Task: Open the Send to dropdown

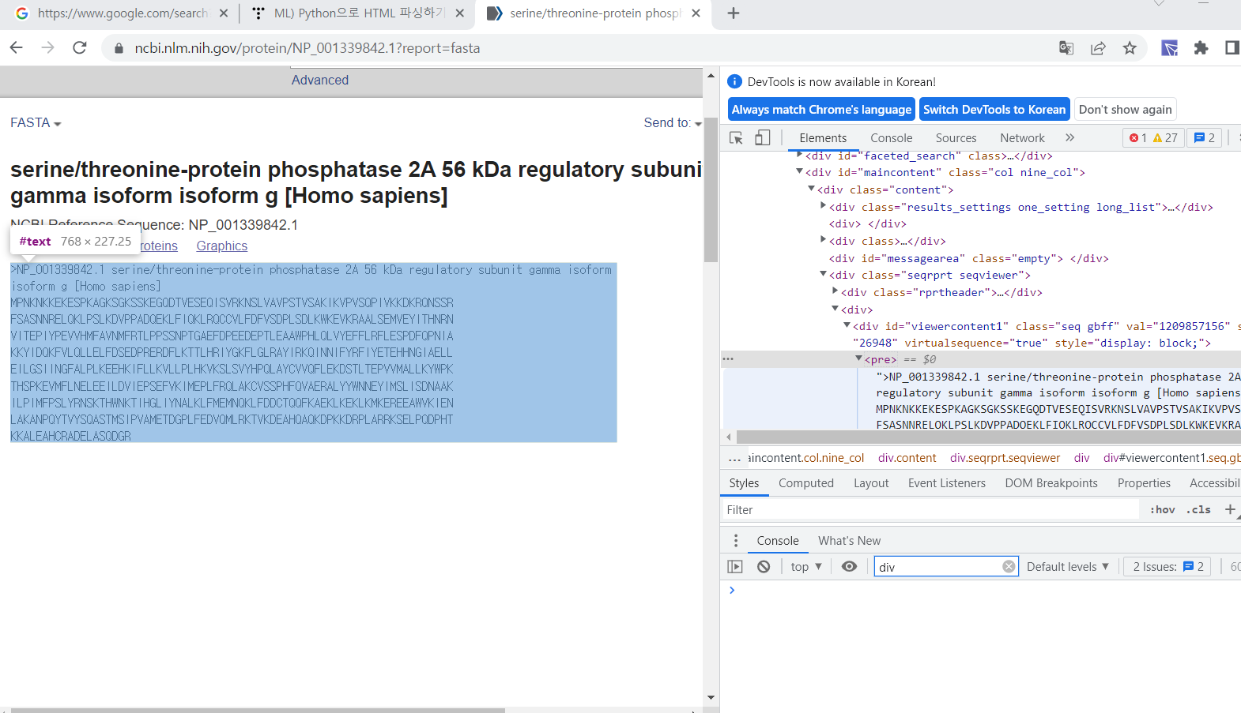Action: tap(673, 123)
